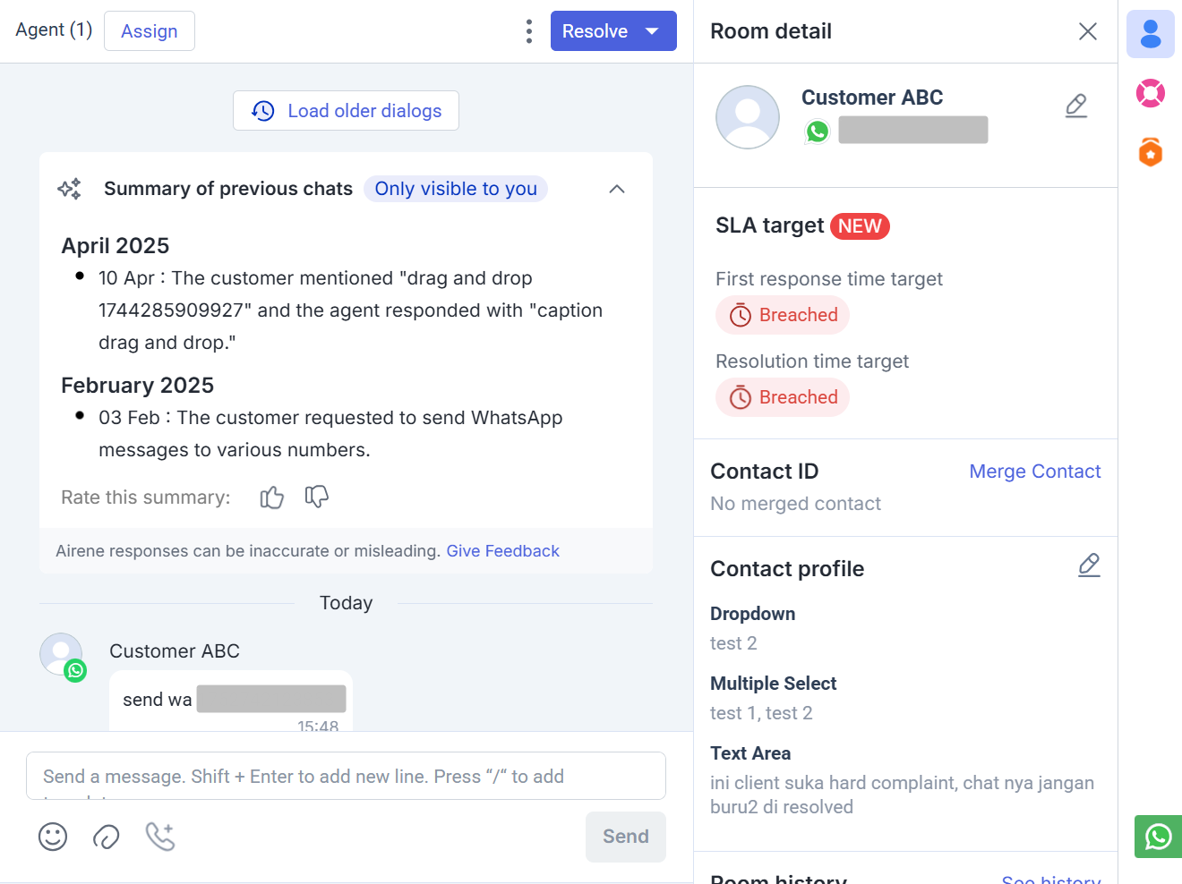Focus the message input field
Screen dimensions: 1182x884
pyautogui.click(x=346, y=776)
